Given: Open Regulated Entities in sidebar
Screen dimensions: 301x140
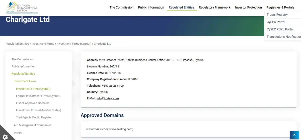Looking at the screenshot, I should coord(23,74).
